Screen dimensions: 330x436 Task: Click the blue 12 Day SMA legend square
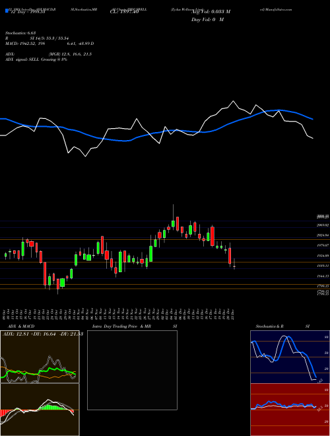pos(7,11)
